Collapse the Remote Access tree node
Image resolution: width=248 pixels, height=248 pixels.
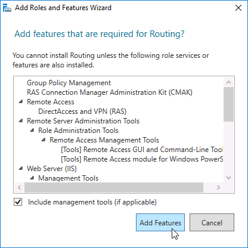pyautogui.click(x=21, y=102)
